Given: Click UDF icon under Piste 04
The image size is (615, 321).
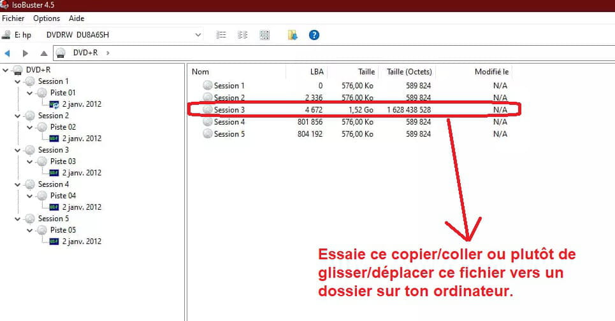Looking at the screenshot, I should tap(54, 207).
